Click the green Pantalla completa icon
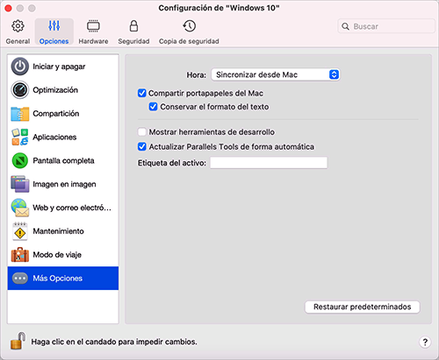 tap(20, 160)
